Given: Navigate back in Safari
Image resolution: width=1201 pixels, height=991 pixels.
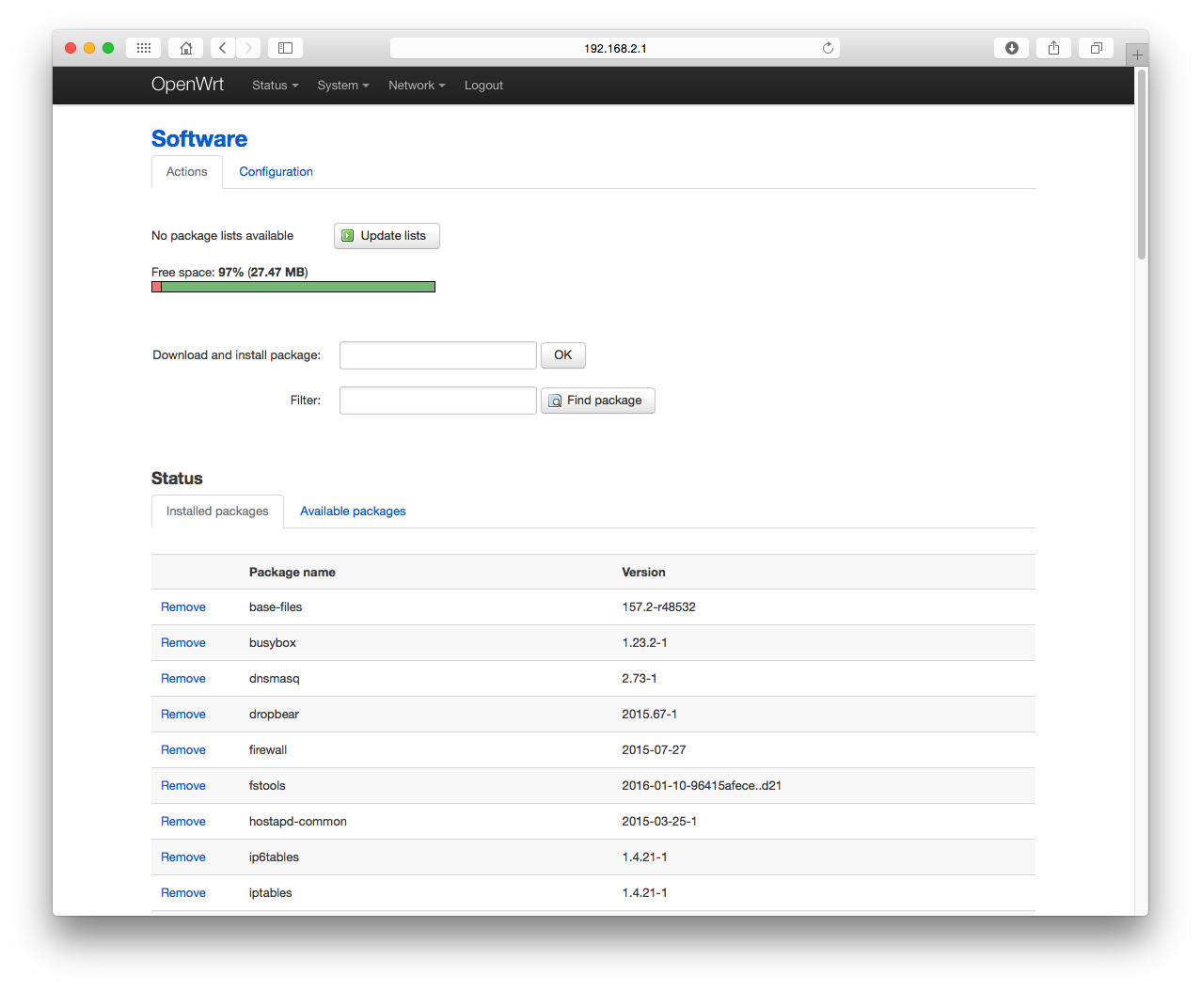Looking at the screenshot, I should (x=223, y=48).
